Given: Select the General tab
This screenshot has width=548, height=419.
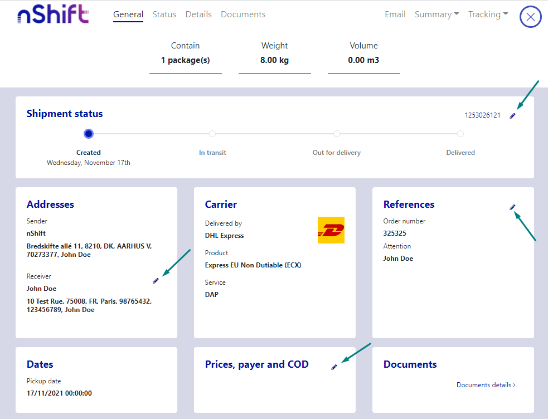Looking at the screenshot, I should tap(128, 14).
